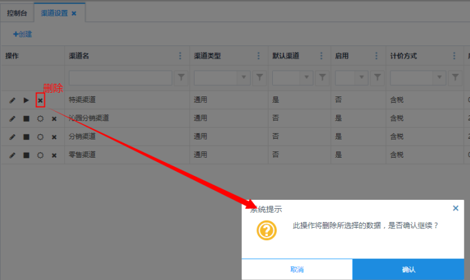Viewport: 470px width, 280px height.
Task: Click the delete icon for 特渠渠道 row
Action: click(40, 100)
